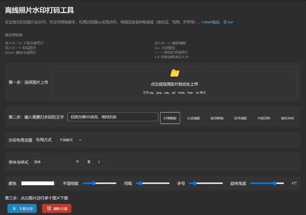Click the white 颜色 color swatch
This screenshot has height=215, width=306.
coord(37,183)
